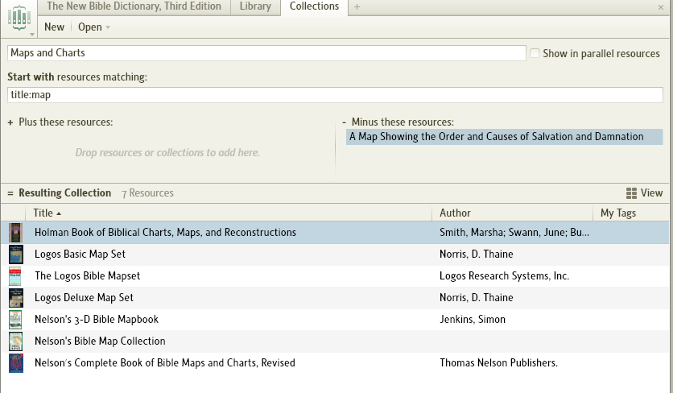This screenshot has width=673, height=393.
Task: Sort by the Title column header
Action: (43, 213)
